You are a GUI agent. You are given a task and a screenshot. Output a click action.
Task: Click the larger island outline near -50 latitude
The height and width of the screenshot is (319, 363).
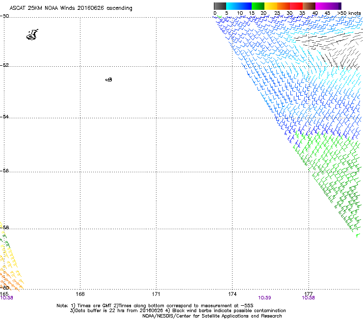click(x=32, y=35)
